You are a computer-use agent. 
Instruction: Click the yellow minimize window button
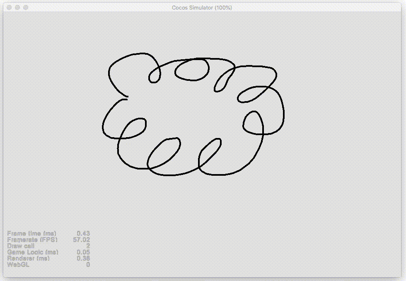pos(17,7)
